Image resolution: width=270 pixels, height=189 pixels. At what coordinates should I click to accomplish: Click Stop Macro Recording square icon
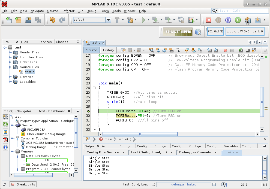pyautogui.click(x=232, y=50)
